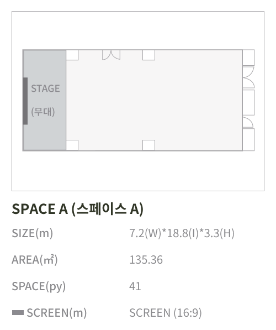Click the gray screen legend swatch
This screenshot has height=330, width=276.
click(18, 313)
